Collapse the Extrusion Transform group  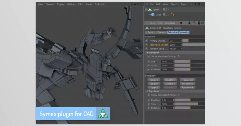click(148, 53)
